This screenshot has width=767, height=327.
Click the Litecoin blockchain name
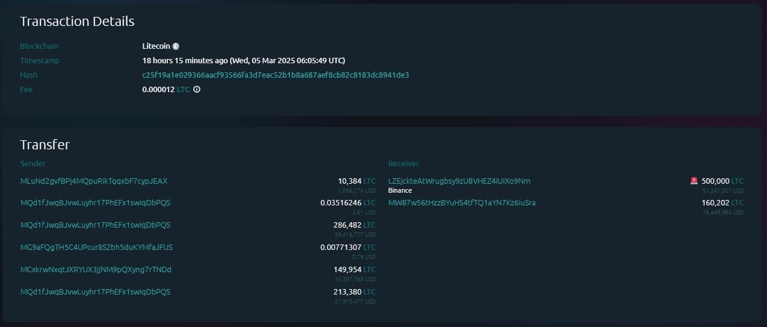click(x=156, y=46)
